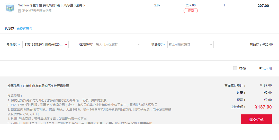The width and height of the screenshot is (279, 140).
Task: Click the 不支持7天无理由退货 text
Action: (37, 11)
